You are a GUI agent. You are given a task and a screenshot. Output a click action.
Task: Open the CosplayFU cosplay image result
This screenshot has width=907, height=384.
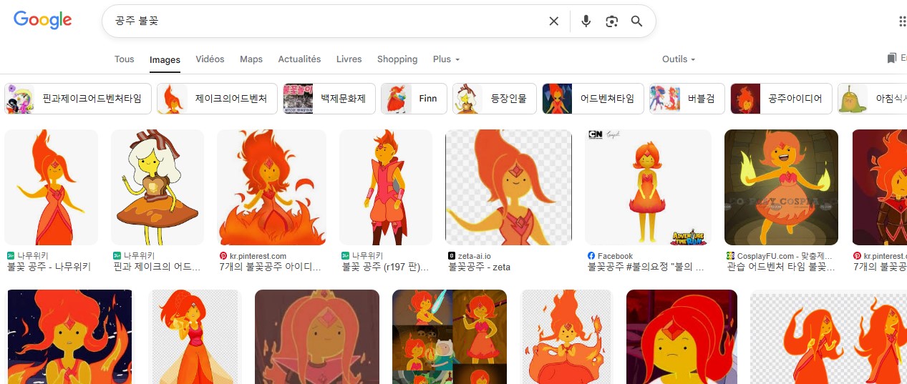[781, 187]
